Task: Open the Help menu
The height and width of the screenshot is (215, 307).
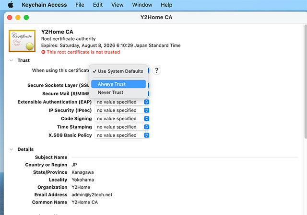Action: (166, 5)
